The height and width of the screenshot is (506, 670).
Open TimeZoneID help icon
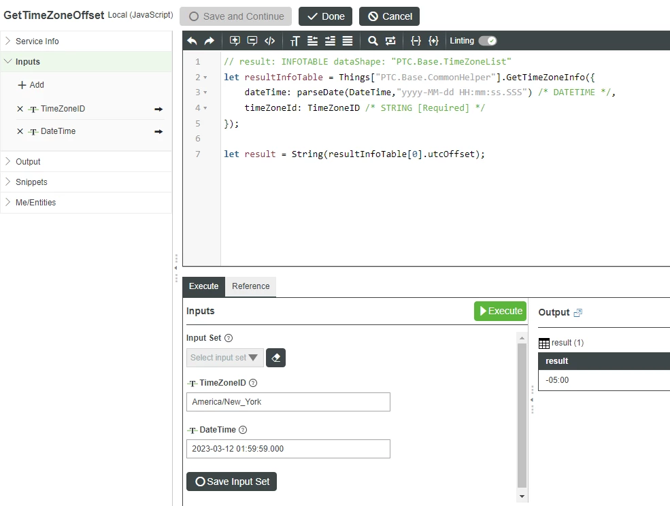[x=253, y=383]
